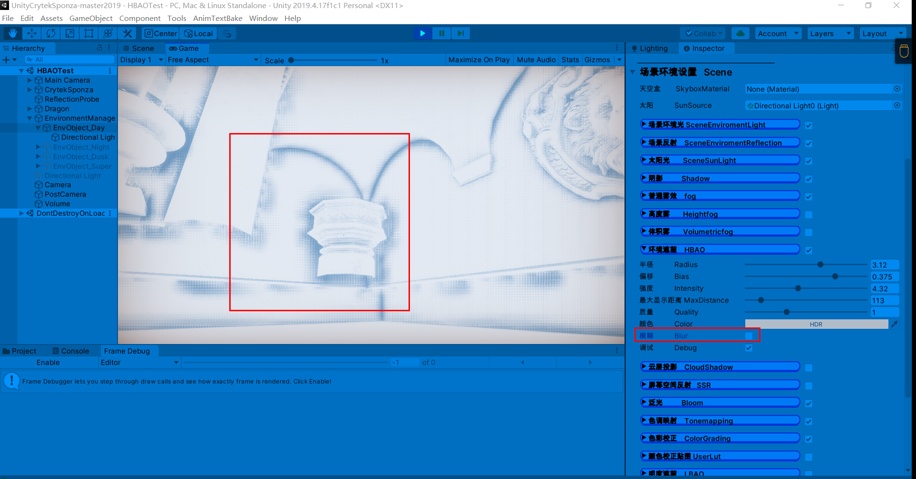This screenshot has width=916, height=479.
Task: Open Hierarchy panel options menu
Action: 109,48
